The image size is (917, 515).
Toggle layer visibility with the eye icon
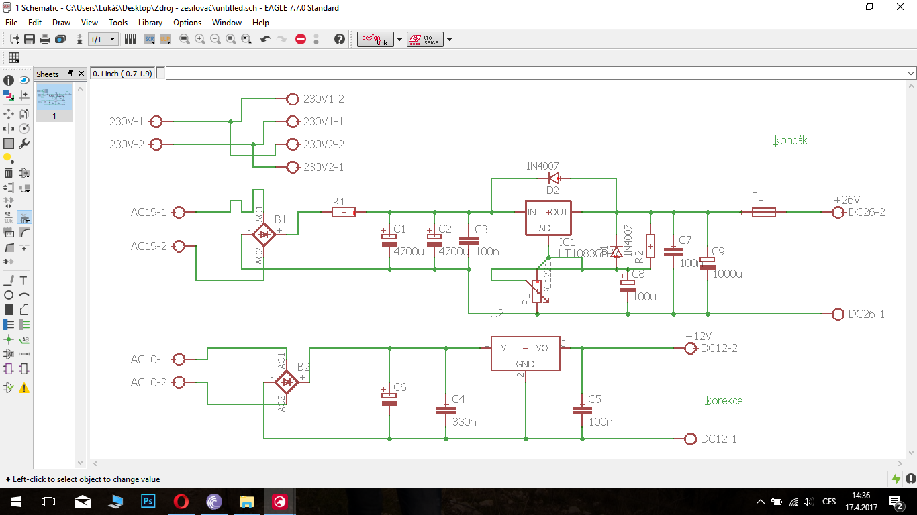[x=24, y=80]
